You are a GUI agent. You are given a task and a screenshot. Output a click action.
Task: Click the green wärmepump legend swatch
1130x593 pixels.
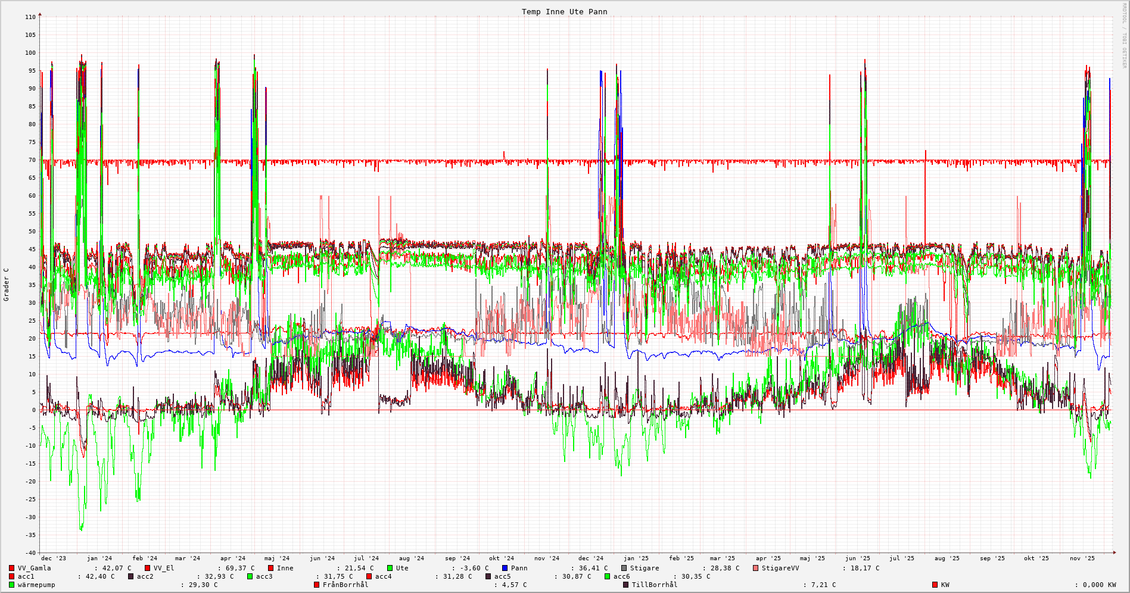11,585
